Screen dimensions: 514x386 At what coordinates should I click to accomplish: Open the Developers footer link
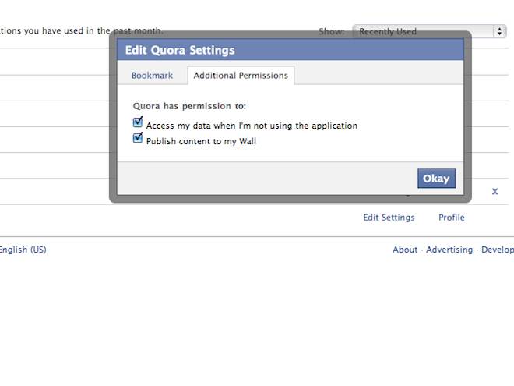pyautogui.click(x=498, y=250)
